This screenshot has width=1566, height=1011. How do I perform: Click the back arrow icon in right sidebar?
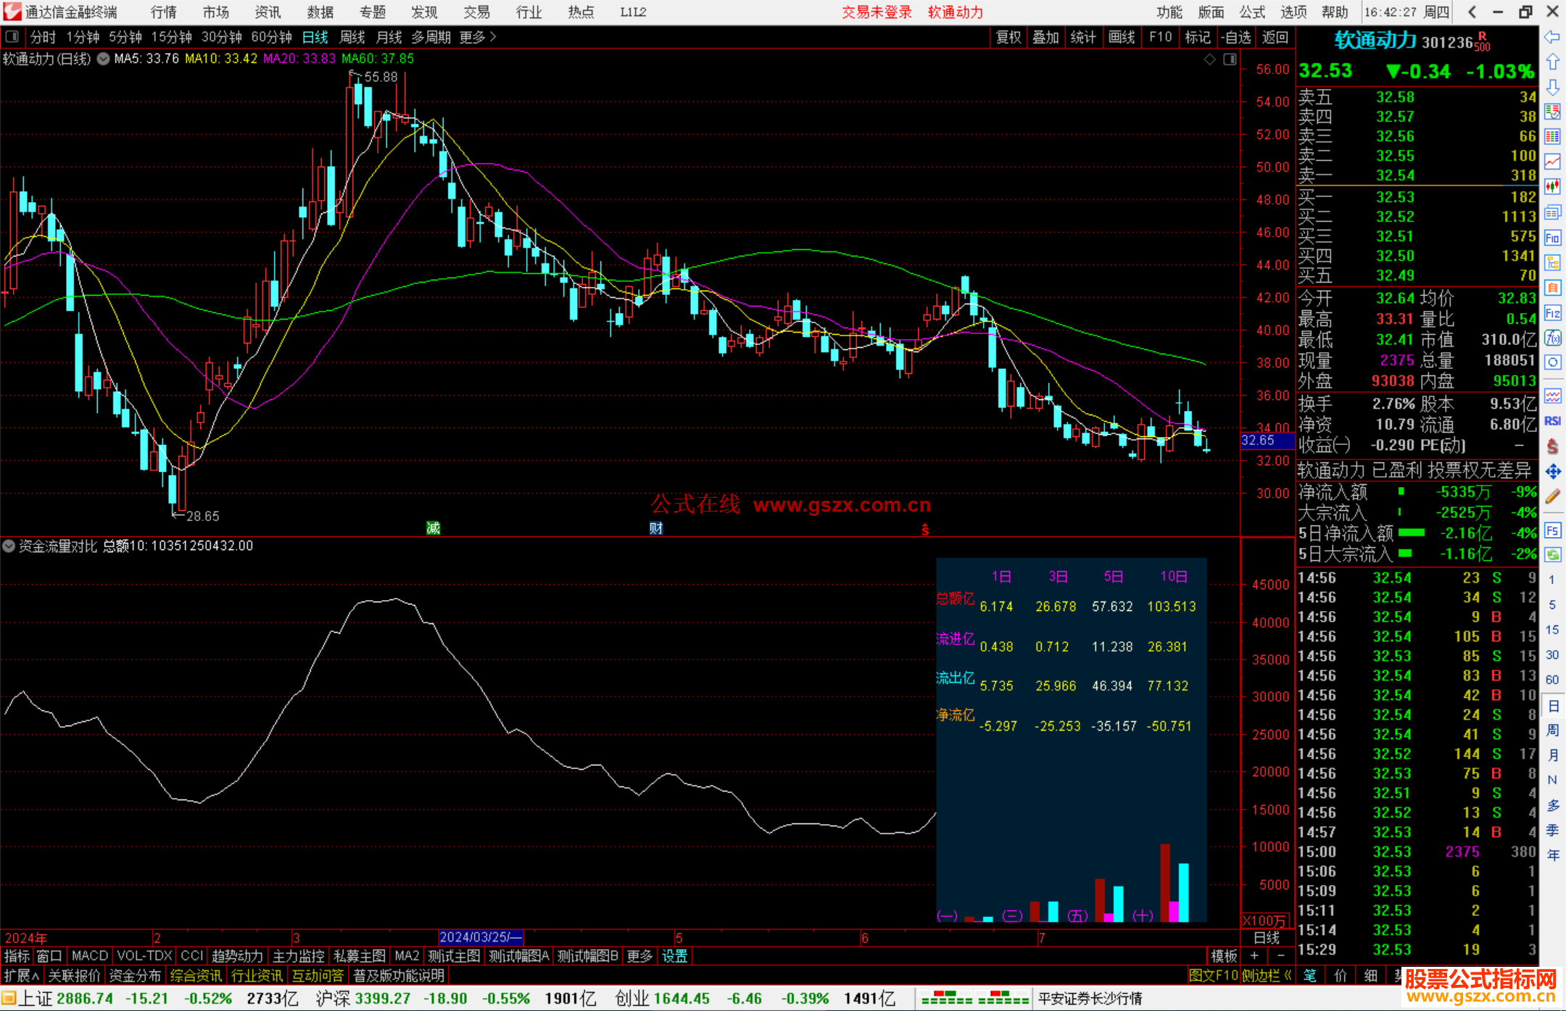click(x=1552, y=37)
